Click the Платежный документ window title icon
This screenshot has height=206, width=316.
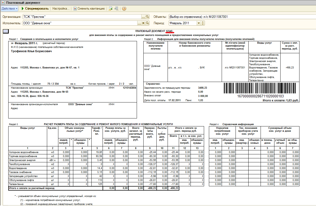[x=3, y=3]
